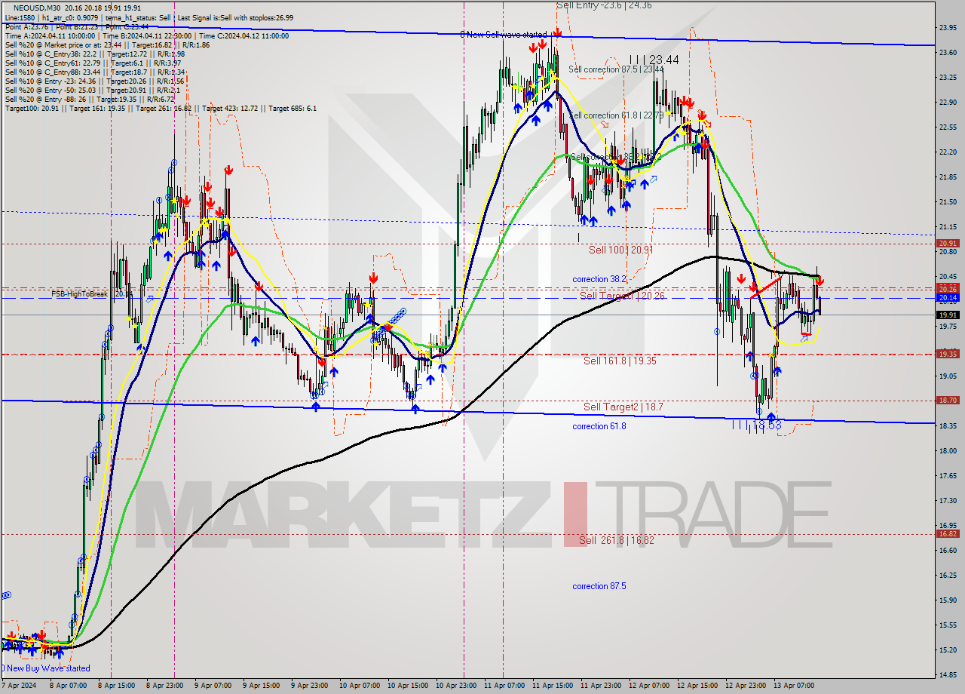
Task: Click the 'Time A:2024.04.11 10:00:00' info line
Action: tap(147, 36)
